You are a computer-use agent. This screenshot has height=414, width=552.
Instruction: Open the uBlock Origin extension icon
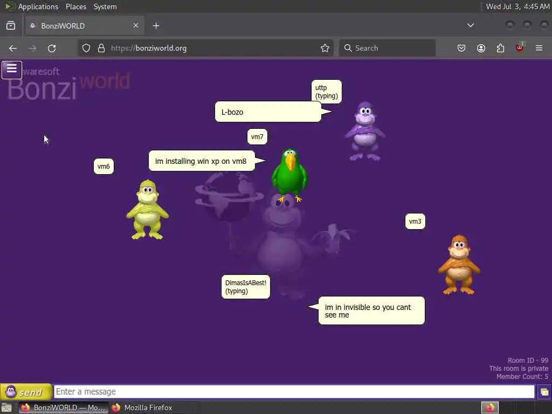pos(520,47)
